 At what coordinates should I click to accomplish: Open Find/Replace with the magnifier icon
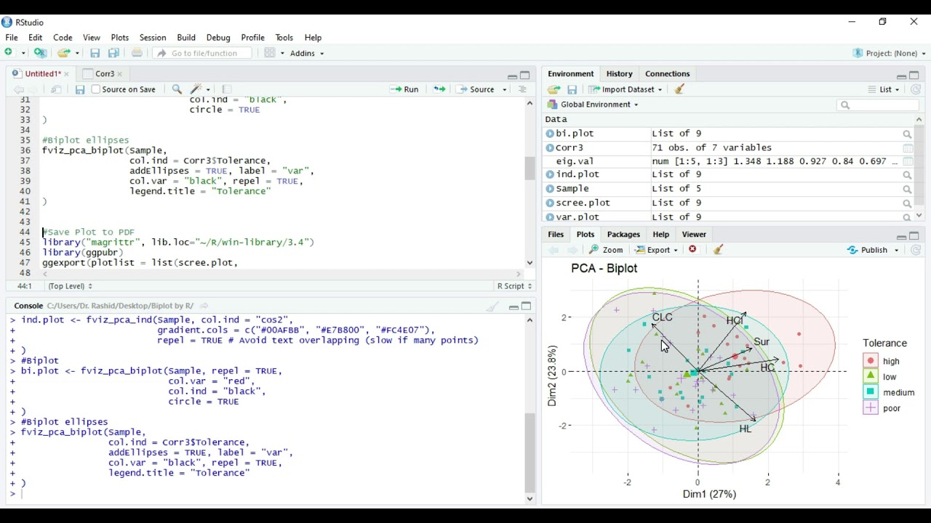point(177,89)
